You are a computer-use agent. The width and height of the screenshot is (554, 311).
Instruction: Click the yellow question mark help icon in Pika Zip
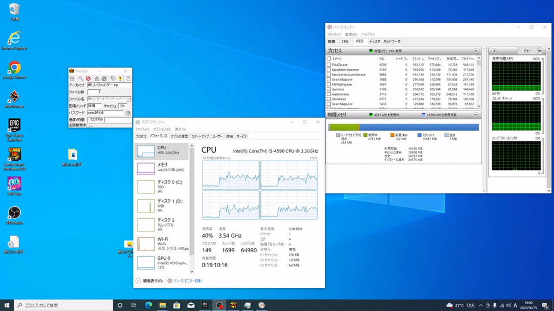pos(120,78)
